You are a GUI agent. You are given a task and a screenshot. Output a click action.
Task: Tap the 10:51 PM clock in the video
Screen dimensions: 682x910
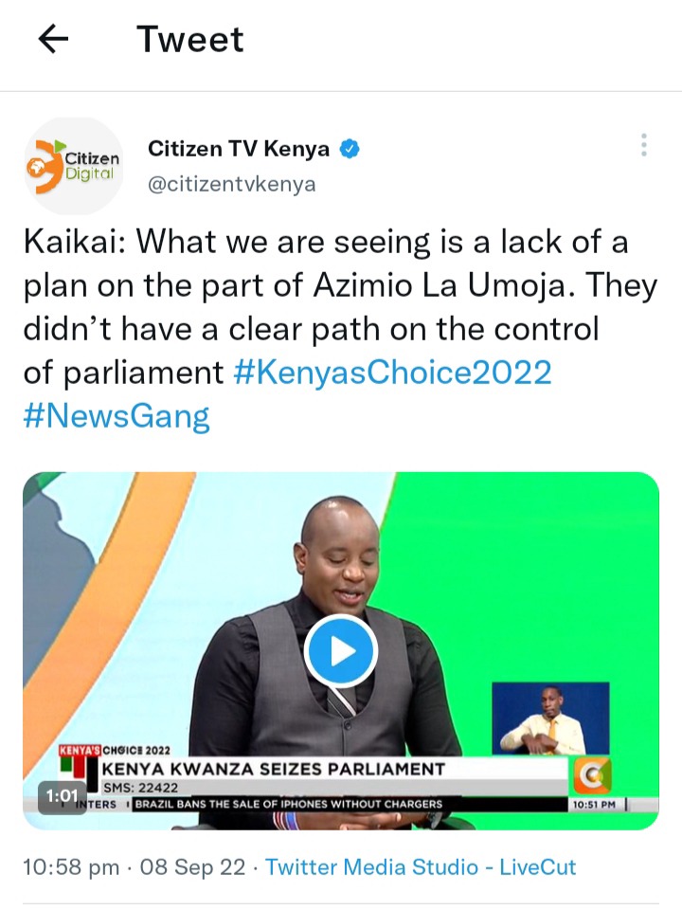pos(595,805)
